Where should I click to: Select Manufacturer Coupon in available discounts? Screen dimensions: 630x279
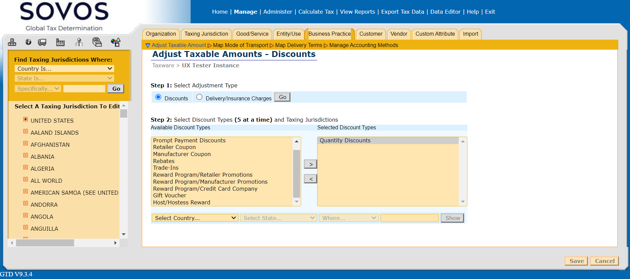pos(182,154)
